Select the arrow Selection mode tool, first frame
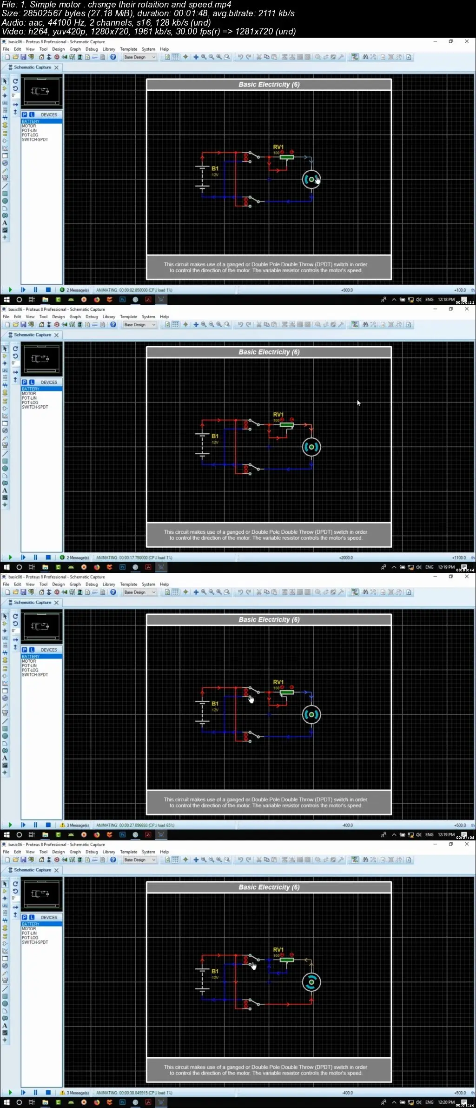 pyautogui.click(x=5, y=81)
